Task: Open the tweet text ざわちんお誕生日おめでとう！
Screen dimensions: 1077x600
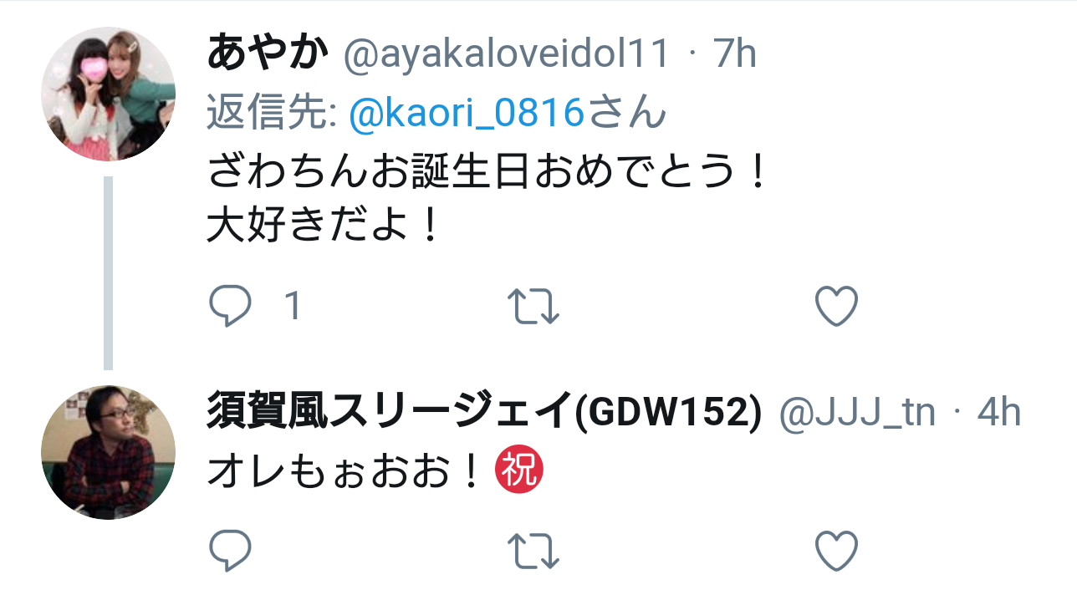Action: click(x=487, y=173)
